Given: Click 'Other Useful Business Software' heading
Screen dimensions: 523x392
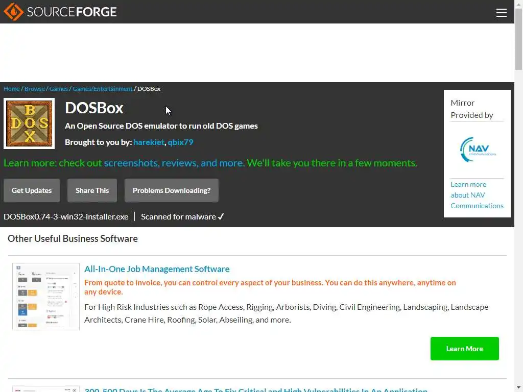Looking at the screenshot, I should point(73,239).
